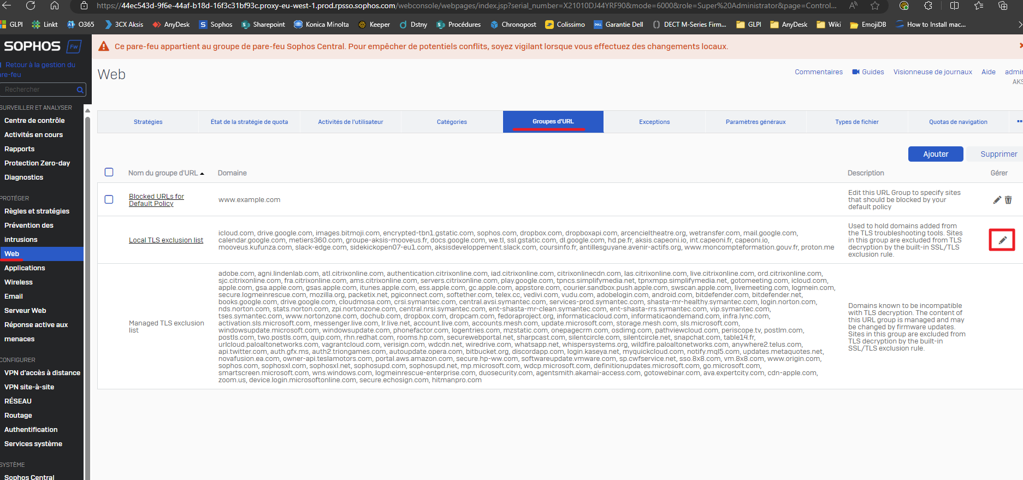Switch to État de la stratégie de quota tab
The height and width of the screenshot is (480, 1023).
(249, 122)
